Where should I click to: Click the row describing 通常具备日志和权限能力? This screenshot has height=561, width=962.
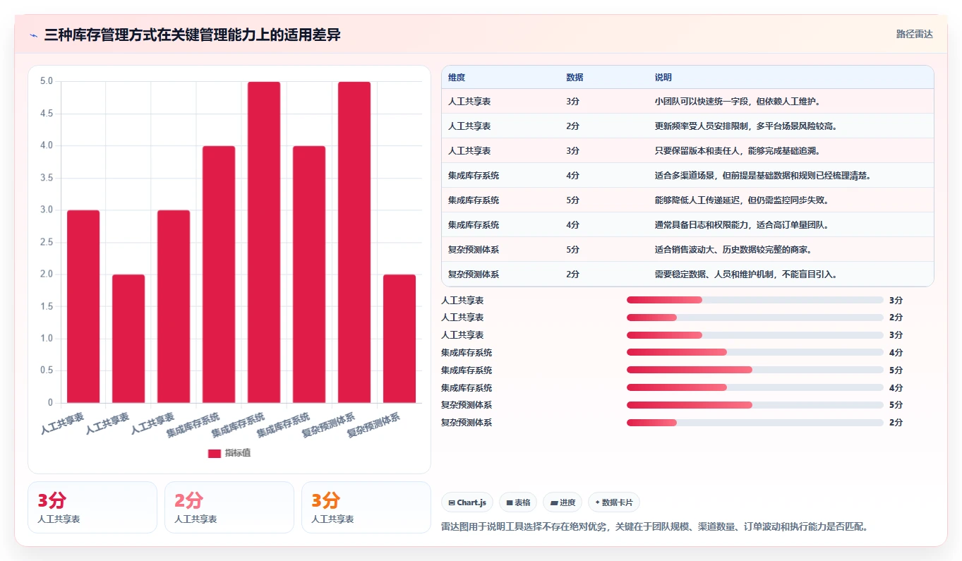pos(687,225)
